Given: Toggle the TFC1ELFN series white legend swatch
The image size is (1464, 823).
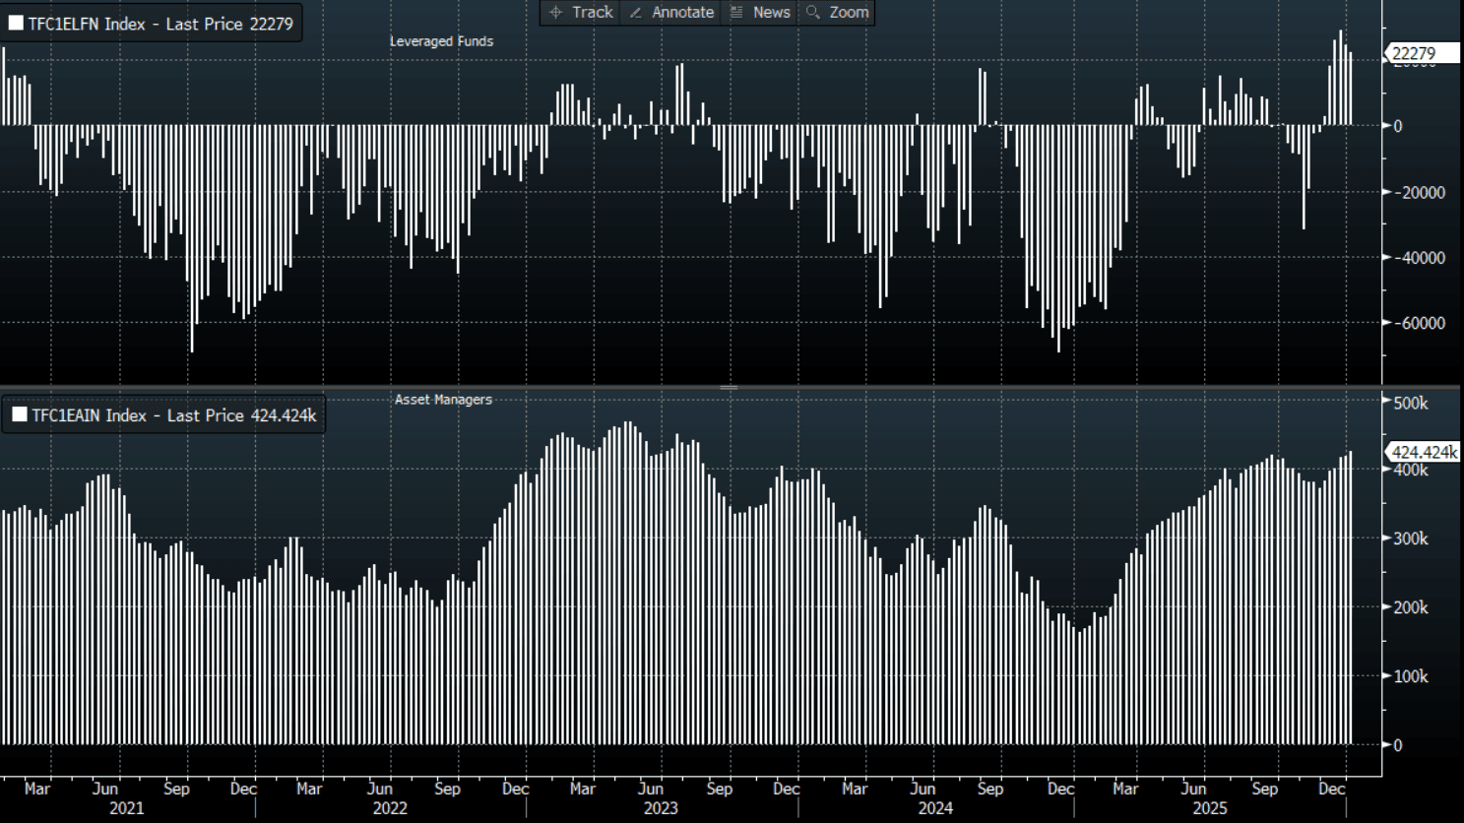Looking at the screenshot, I should pos(16,24).
